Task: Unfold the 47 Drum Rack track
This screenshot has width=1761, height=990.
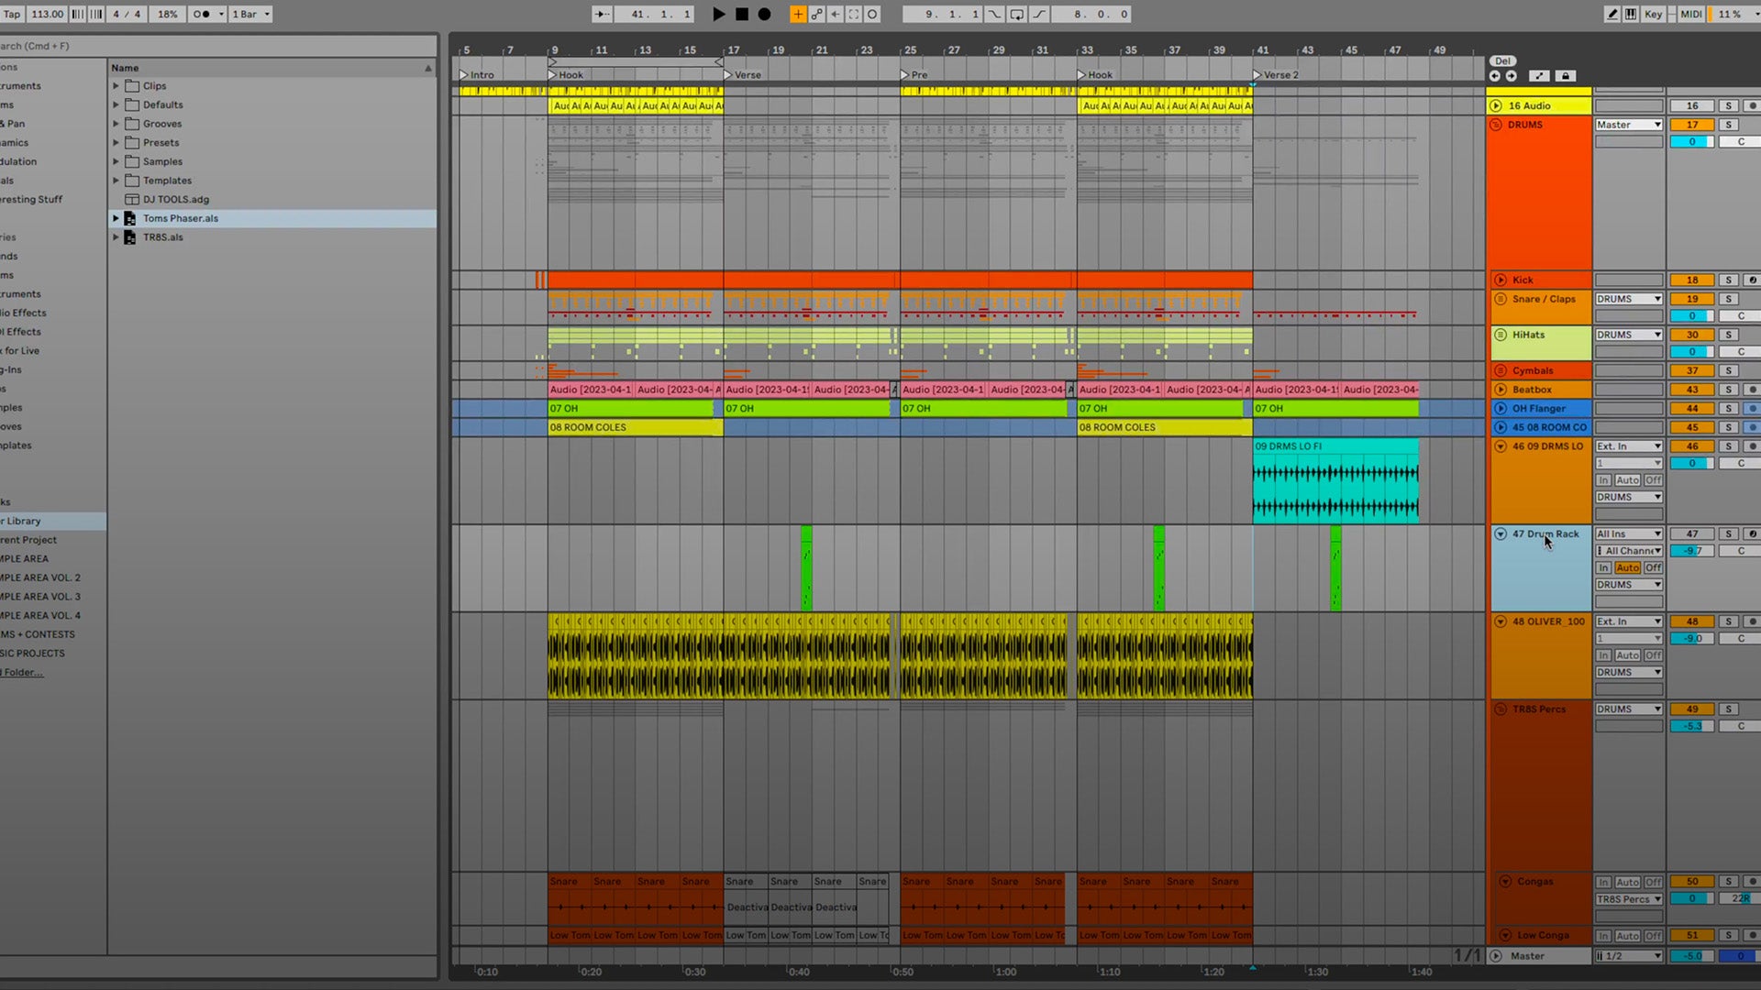Action: [1501, 533]
